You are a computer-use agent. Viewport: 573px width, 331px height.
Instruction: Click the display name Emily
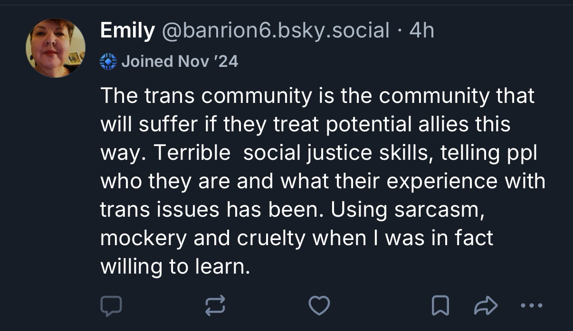tap(127, 31)
